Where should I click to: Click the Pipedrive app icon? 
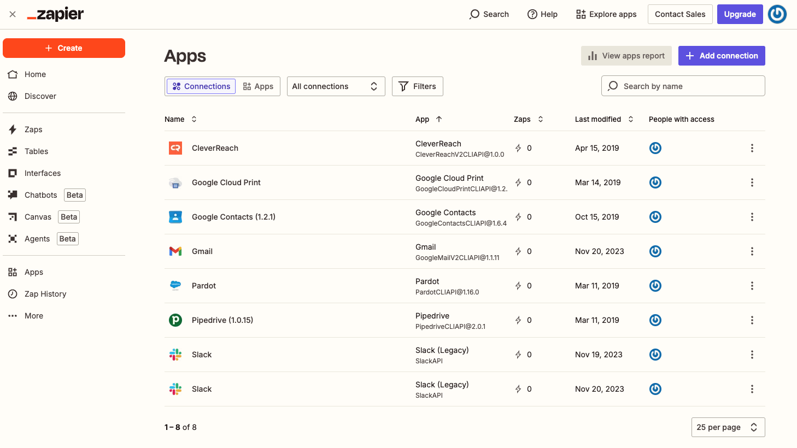175,320
